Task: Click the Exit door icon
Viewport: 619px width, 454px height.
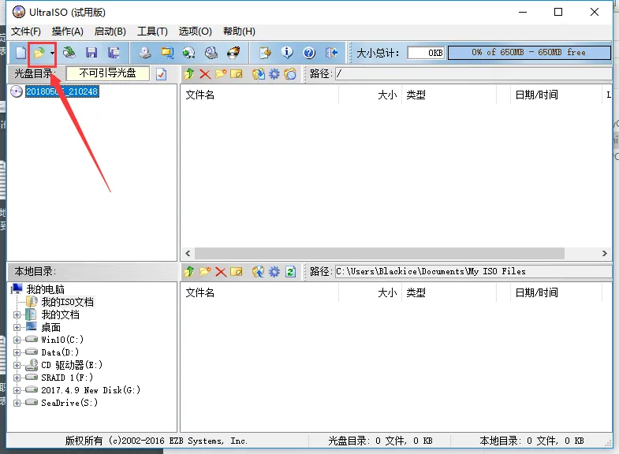Action: 331,53
